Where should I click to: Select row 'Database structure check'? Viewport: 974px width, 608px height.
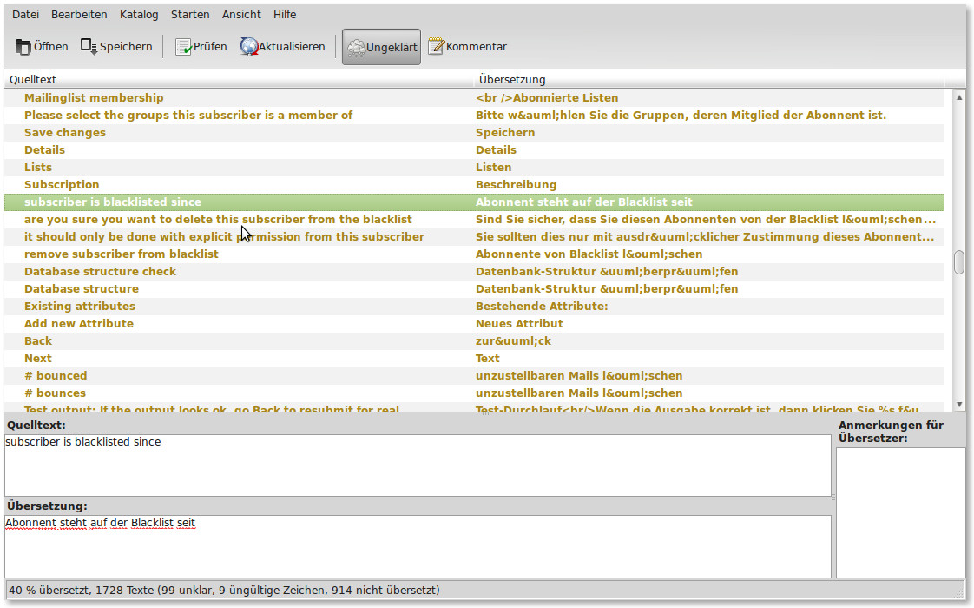[x=475, y=272]
